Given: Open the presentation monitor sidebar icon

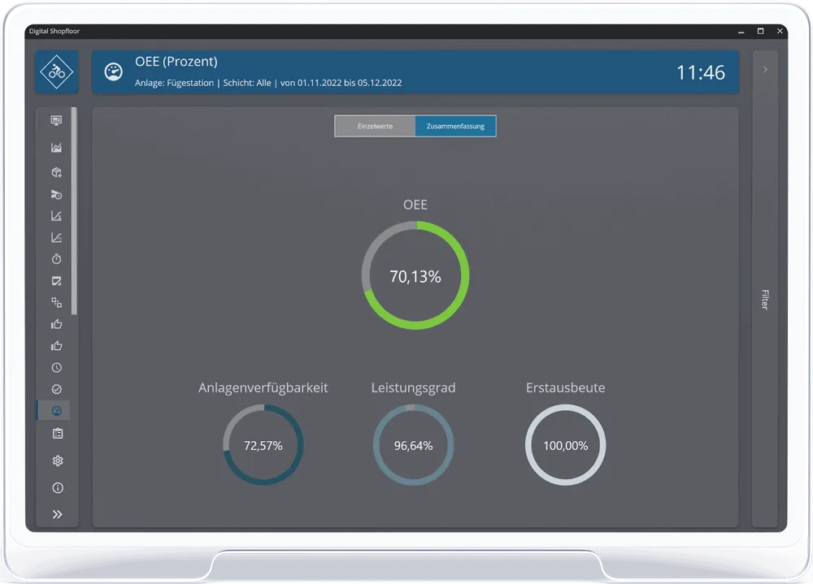Looking at the screenshot, I should coord(57,121).
